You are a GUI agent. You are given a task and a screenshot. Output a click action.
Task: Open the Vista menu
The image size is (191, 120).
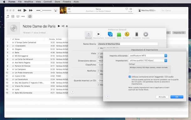pyautogui.click(x=38, y=2)
